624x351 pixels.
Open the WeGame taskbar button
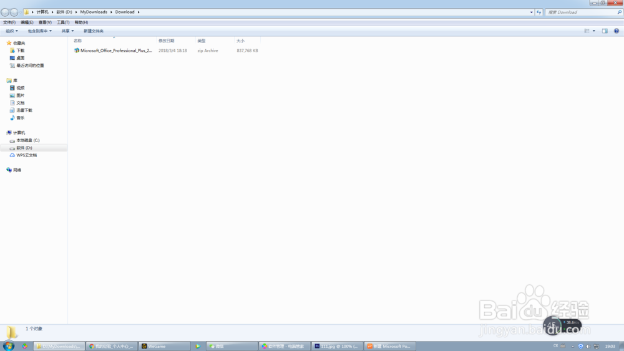tap(165, 346)
